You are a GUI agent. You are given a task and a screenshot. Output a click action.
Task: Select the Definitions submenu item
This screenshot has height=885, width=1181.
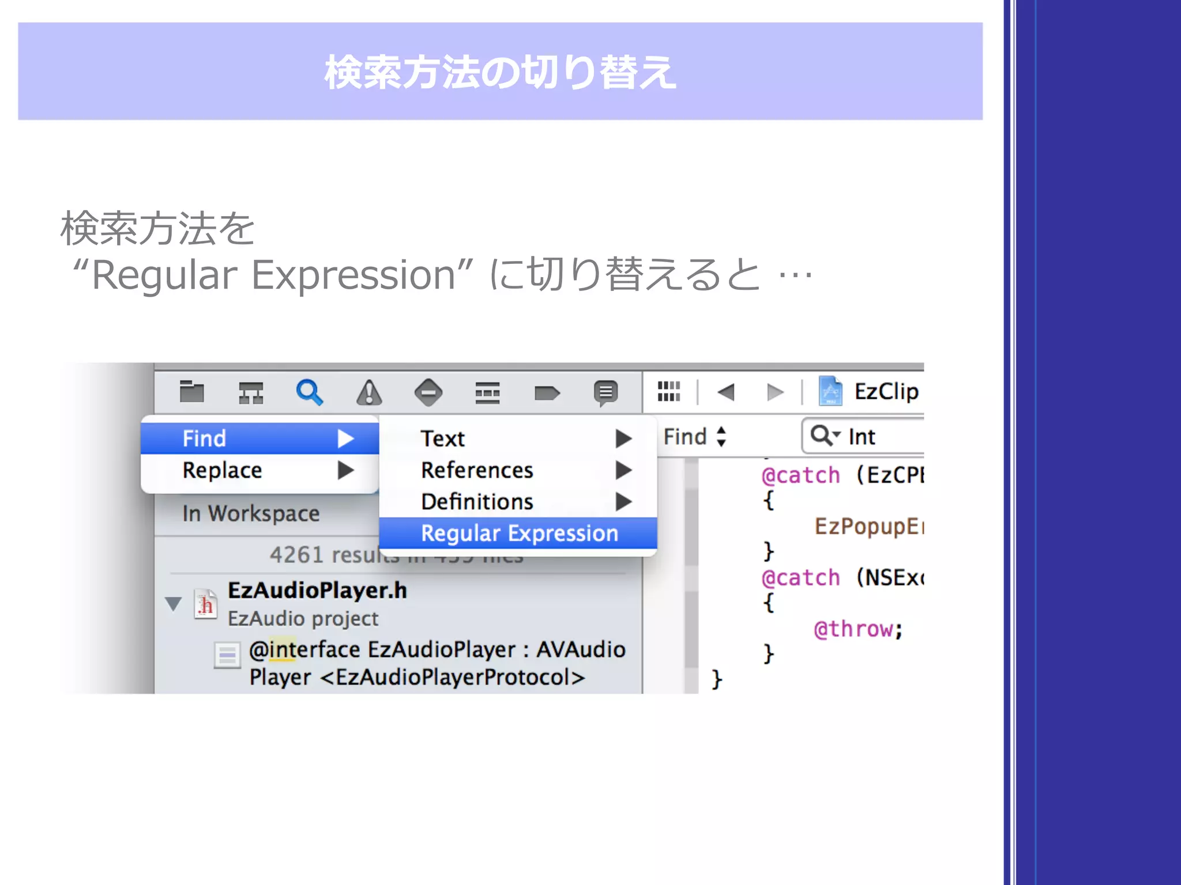pos(518,502)
